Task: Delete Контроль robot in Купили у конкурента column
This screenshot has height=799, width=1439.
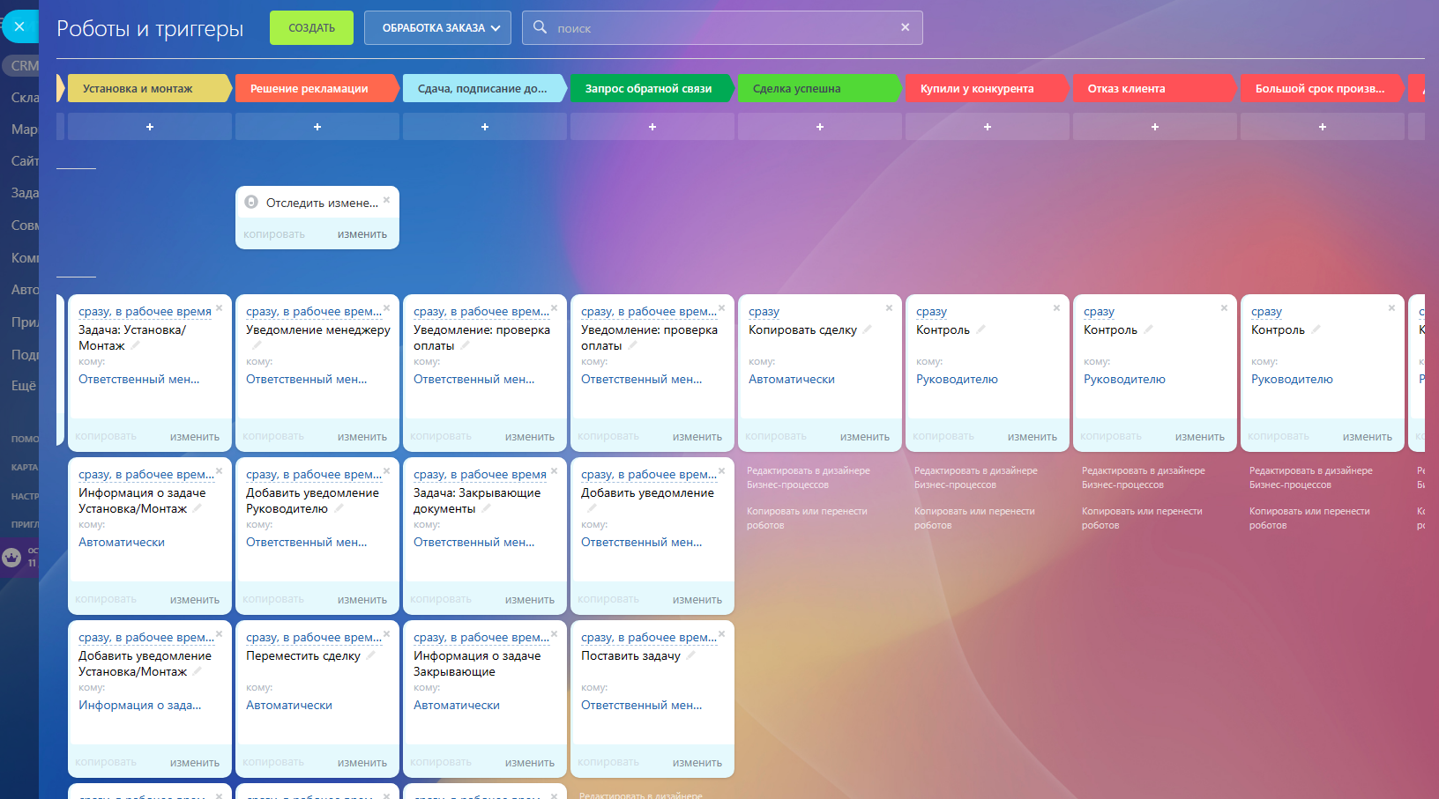Action: coord(1056,307)
